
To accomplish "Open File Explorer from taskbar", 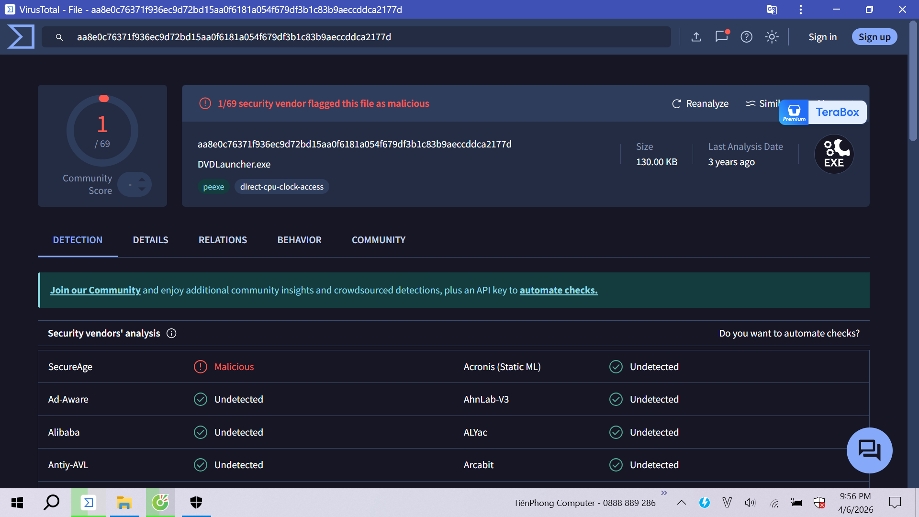I will click(x=124, y=503).
